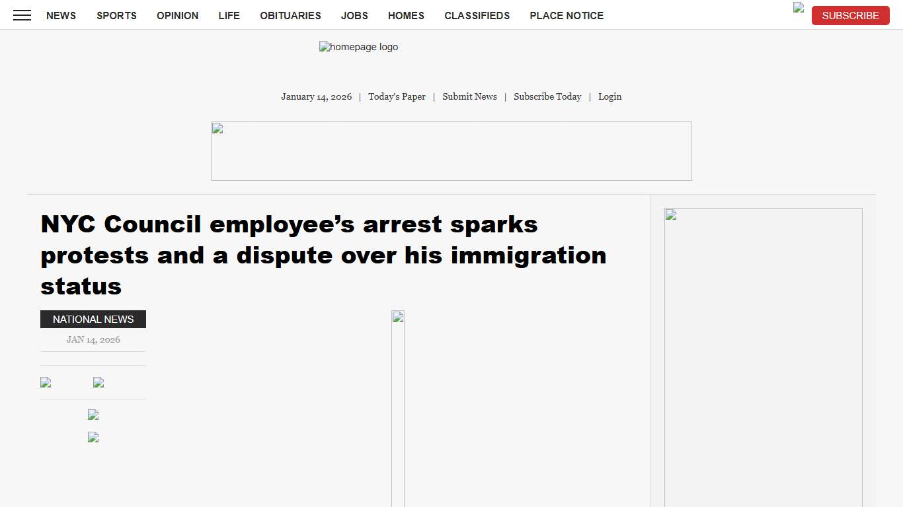The height and width of the screenshot is (507, 903).
Task: Click the share icon below the divider line
Action: pyautogui.click(x=93, y=415)
